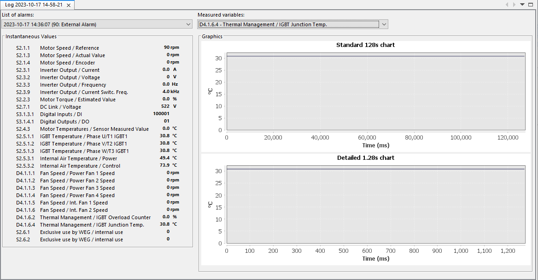Maximize the editor panel window icon

(x=531, y=5)
